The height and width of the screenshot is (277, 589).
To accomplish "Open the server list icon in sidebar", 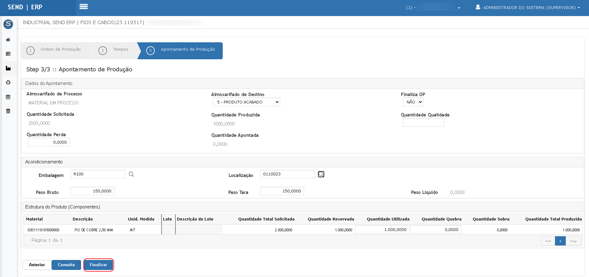I will (x=8, y=54).
